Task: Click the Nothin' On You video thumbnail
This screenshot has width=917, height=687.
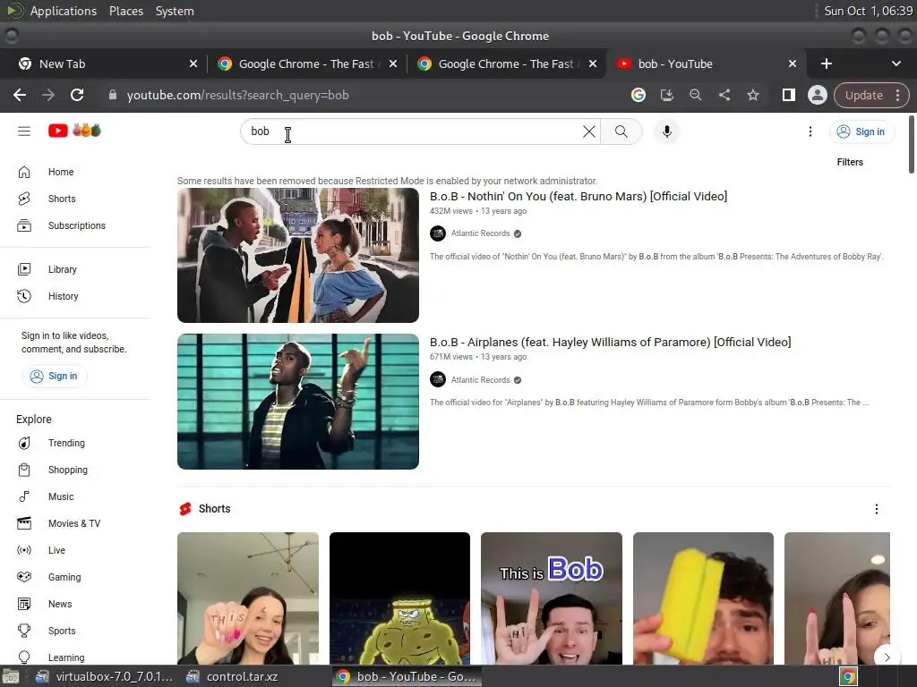Action: (x=297, y=255)
